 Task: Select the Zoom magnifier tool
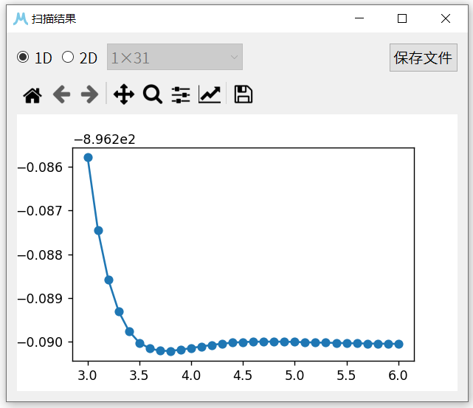[x=153, y=94]
